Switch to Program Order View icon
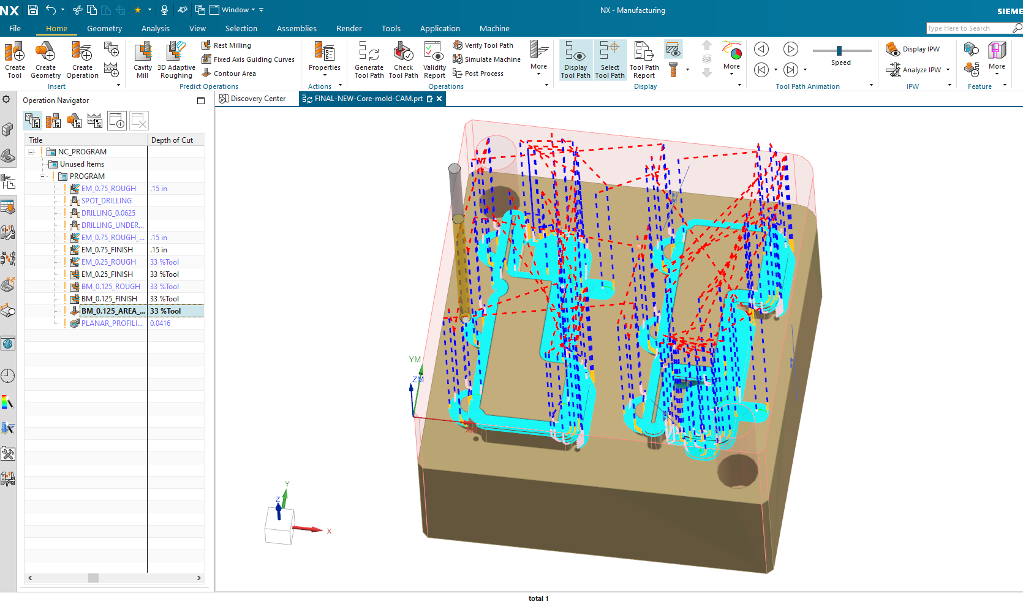This screenshot has width=1023, height=604. pyautogui.click(x=32, y=121)
